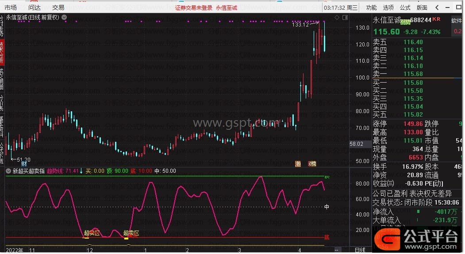465x254 pixels.
Task: Expand the 永信至诚(日线.前复权) chart dropdown arrow
Action: [x=64, y=18]
